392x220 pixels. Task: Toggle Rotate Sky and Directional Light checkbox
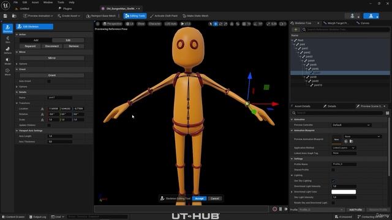click(x=333, y=202)
